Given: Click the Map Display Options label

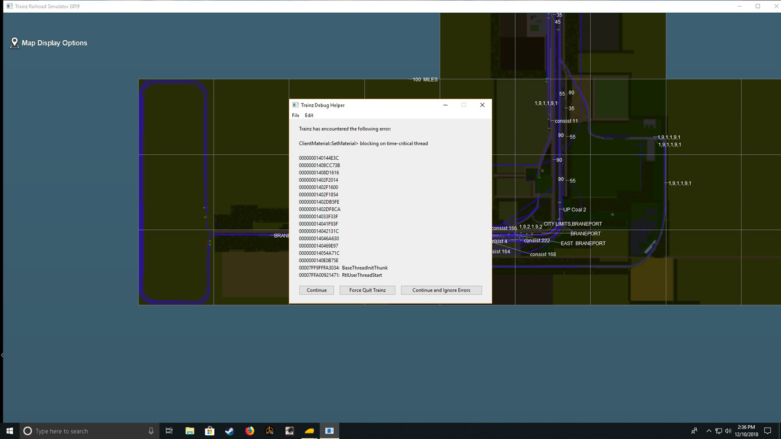Looking at the screenshot, I should click(x=54, y=43).
